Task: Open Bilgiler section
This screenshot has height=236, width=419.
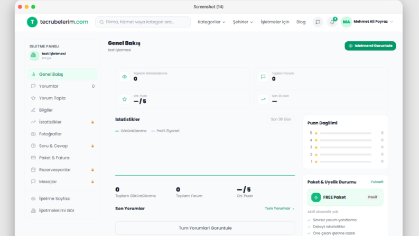Action: [62, 110]
